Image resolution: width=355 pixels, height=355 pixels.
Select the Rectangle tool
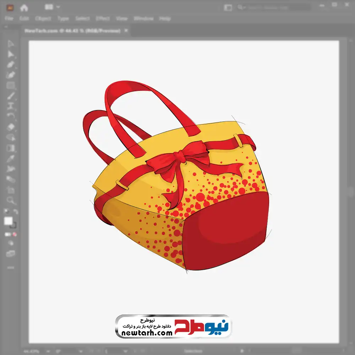[x=11, y=86]
